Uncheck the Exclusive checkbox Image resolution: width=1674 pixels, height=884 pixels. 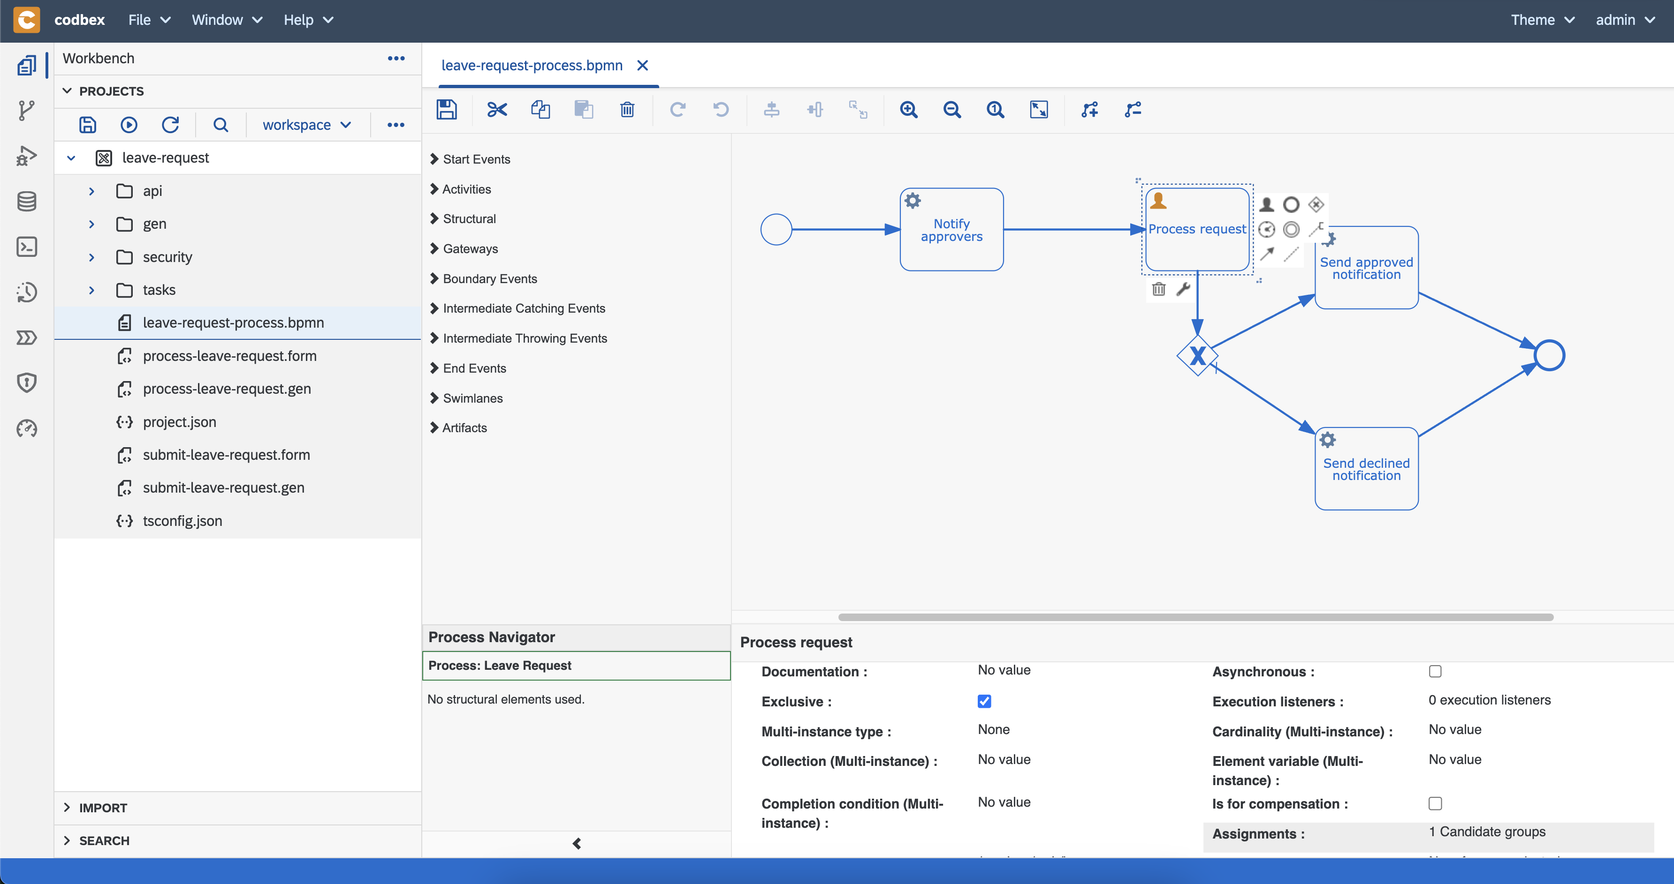point(984,701)
